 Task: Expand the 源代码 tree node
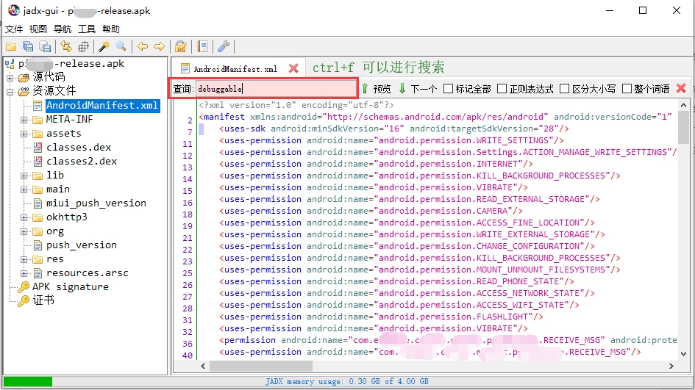tap(10, 78)
